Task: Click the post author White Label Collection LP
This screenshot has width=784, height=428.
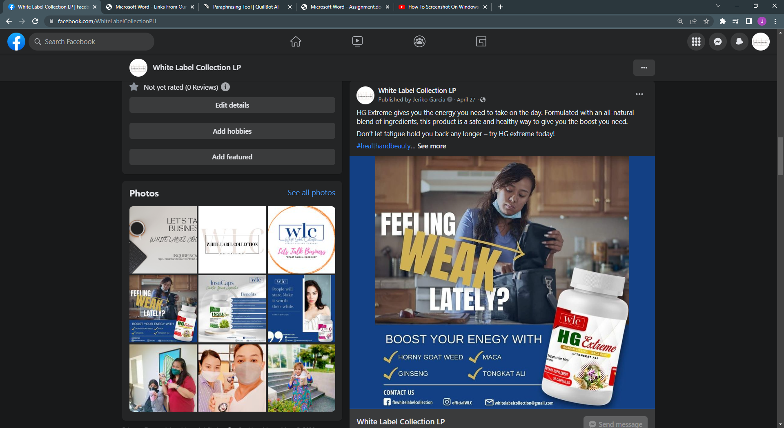Action: point(417,90)
